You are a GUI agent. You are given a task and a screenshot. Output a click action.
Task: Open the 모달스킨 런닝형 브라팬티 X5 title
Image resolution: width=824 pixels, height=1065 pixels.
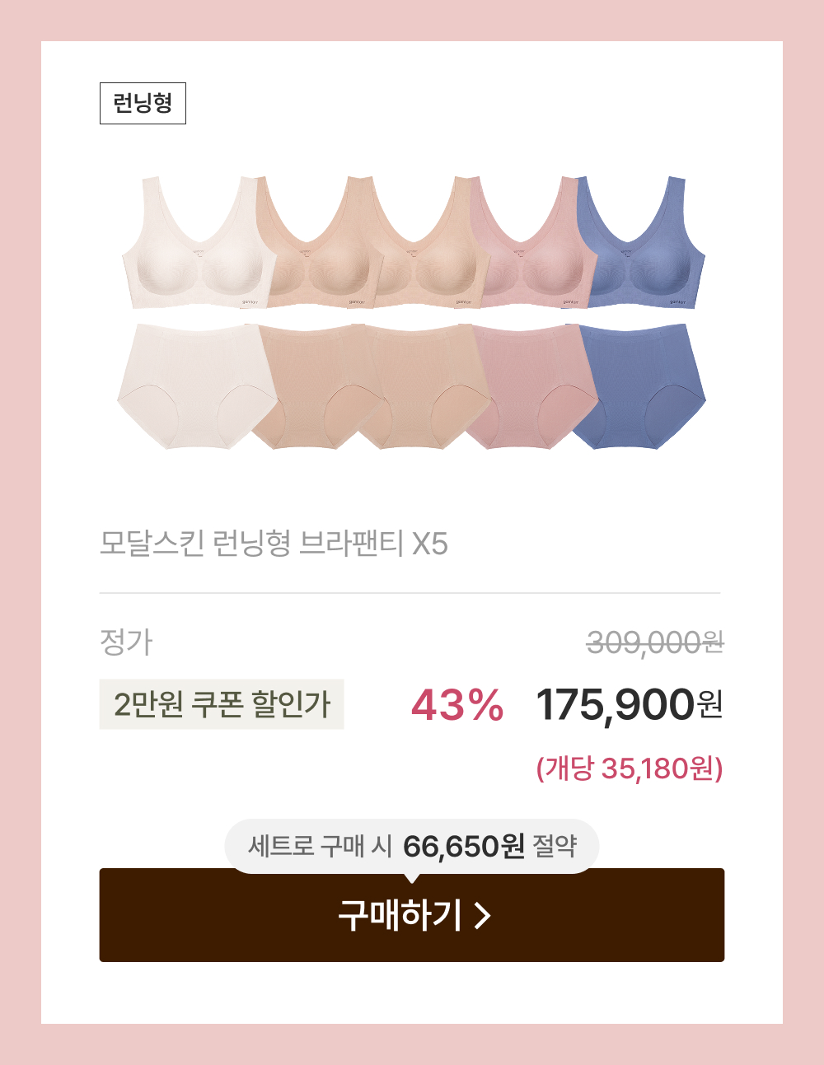coord(274,544)
